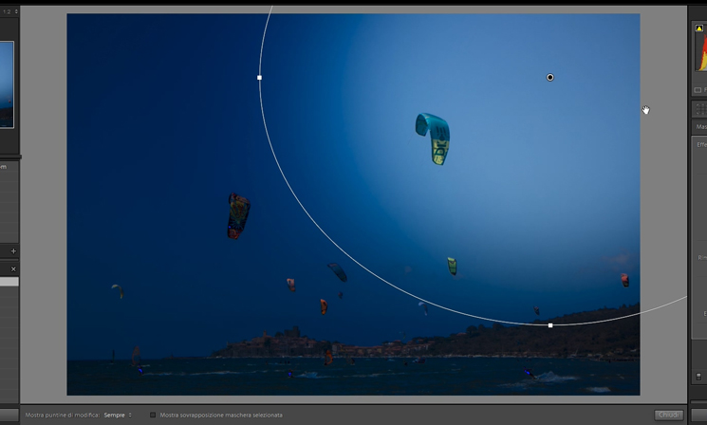Toggle histogram clipping warning triangle
Image resolution: width=707 pixels, height=425 pixels.
click(x=699, y=28)
